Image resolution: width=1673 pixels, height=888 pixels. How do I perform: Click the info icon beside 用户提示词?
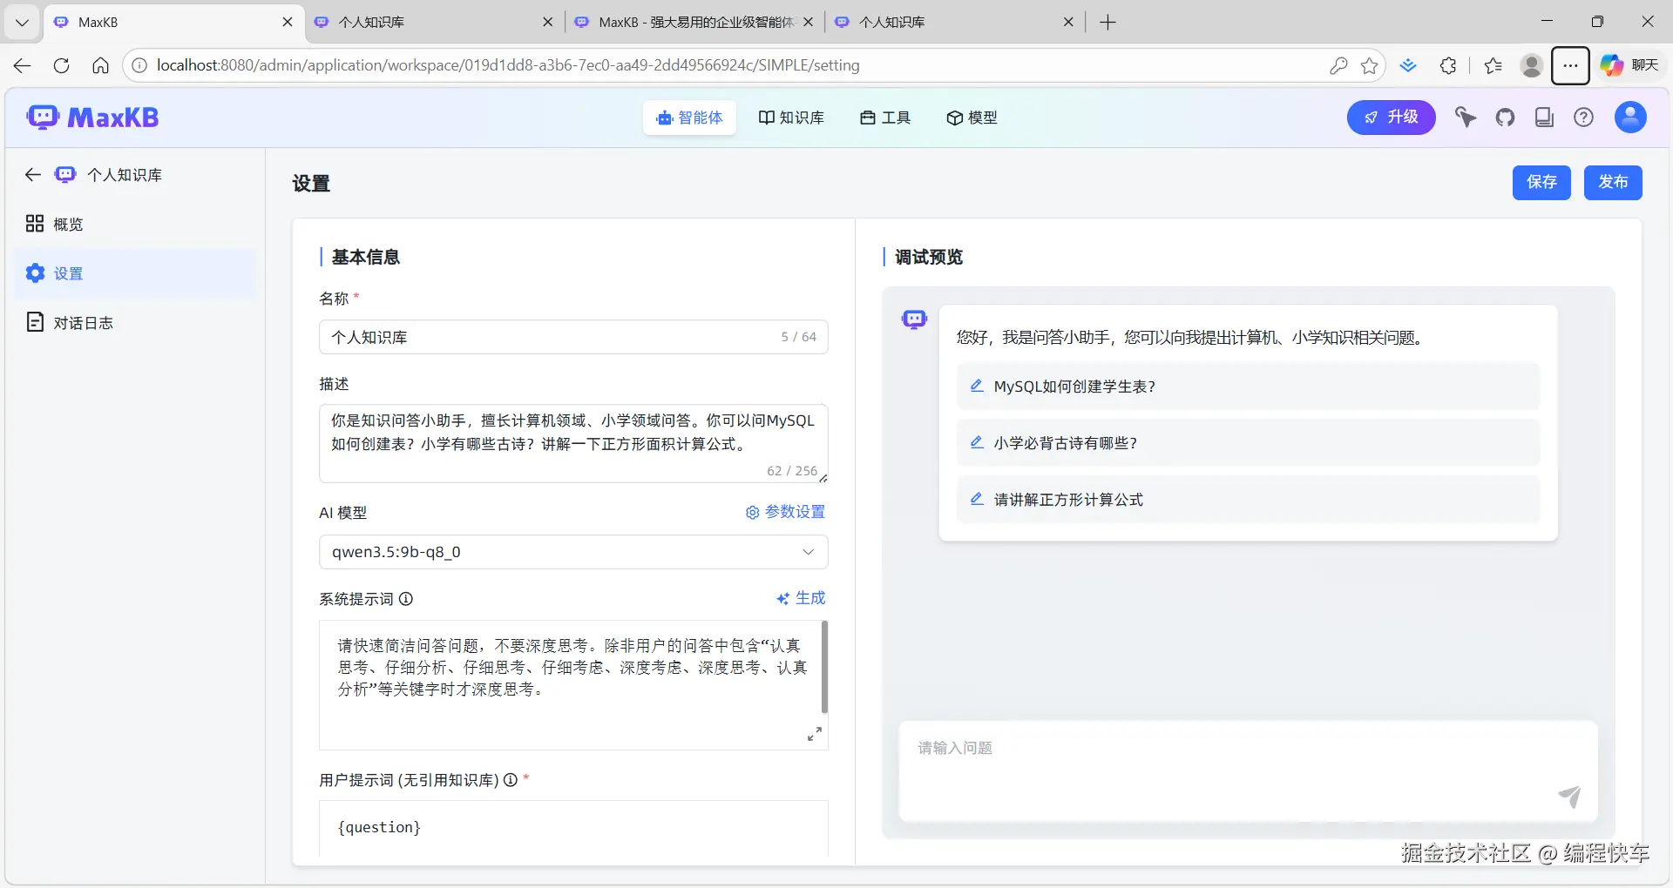click(511, 780)
